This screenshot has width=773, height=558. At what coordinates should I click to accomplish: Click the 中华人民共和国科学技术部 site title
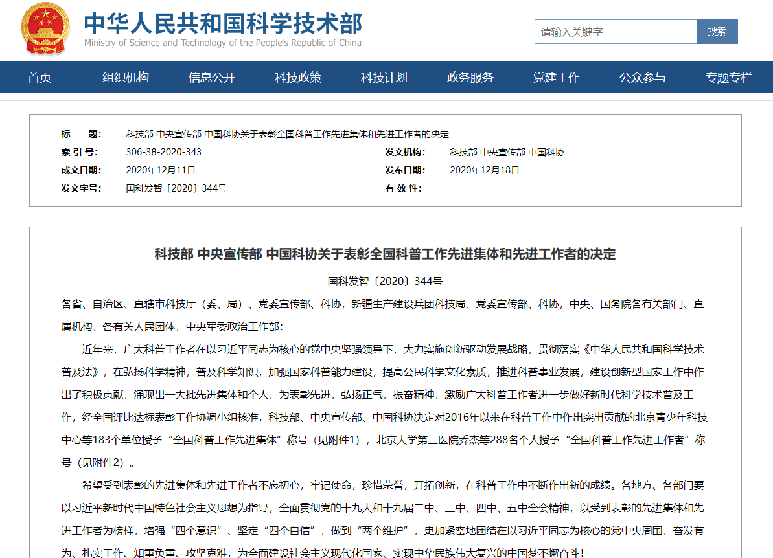(223, 23)
